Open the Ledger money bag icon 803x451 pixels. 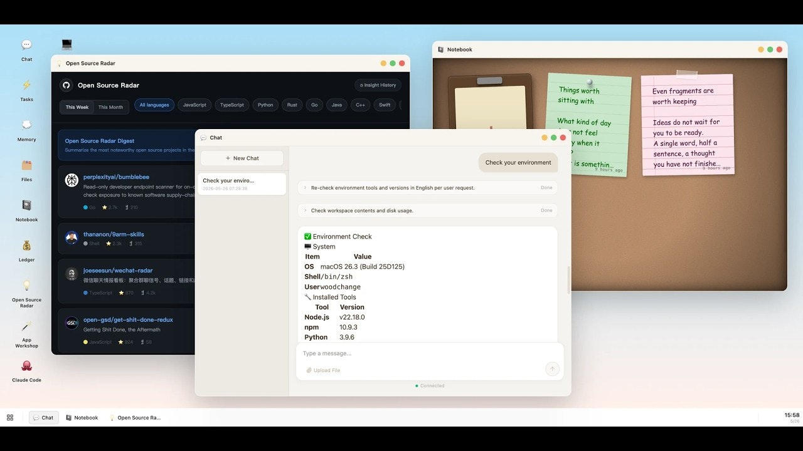click(x=26, y=246)
